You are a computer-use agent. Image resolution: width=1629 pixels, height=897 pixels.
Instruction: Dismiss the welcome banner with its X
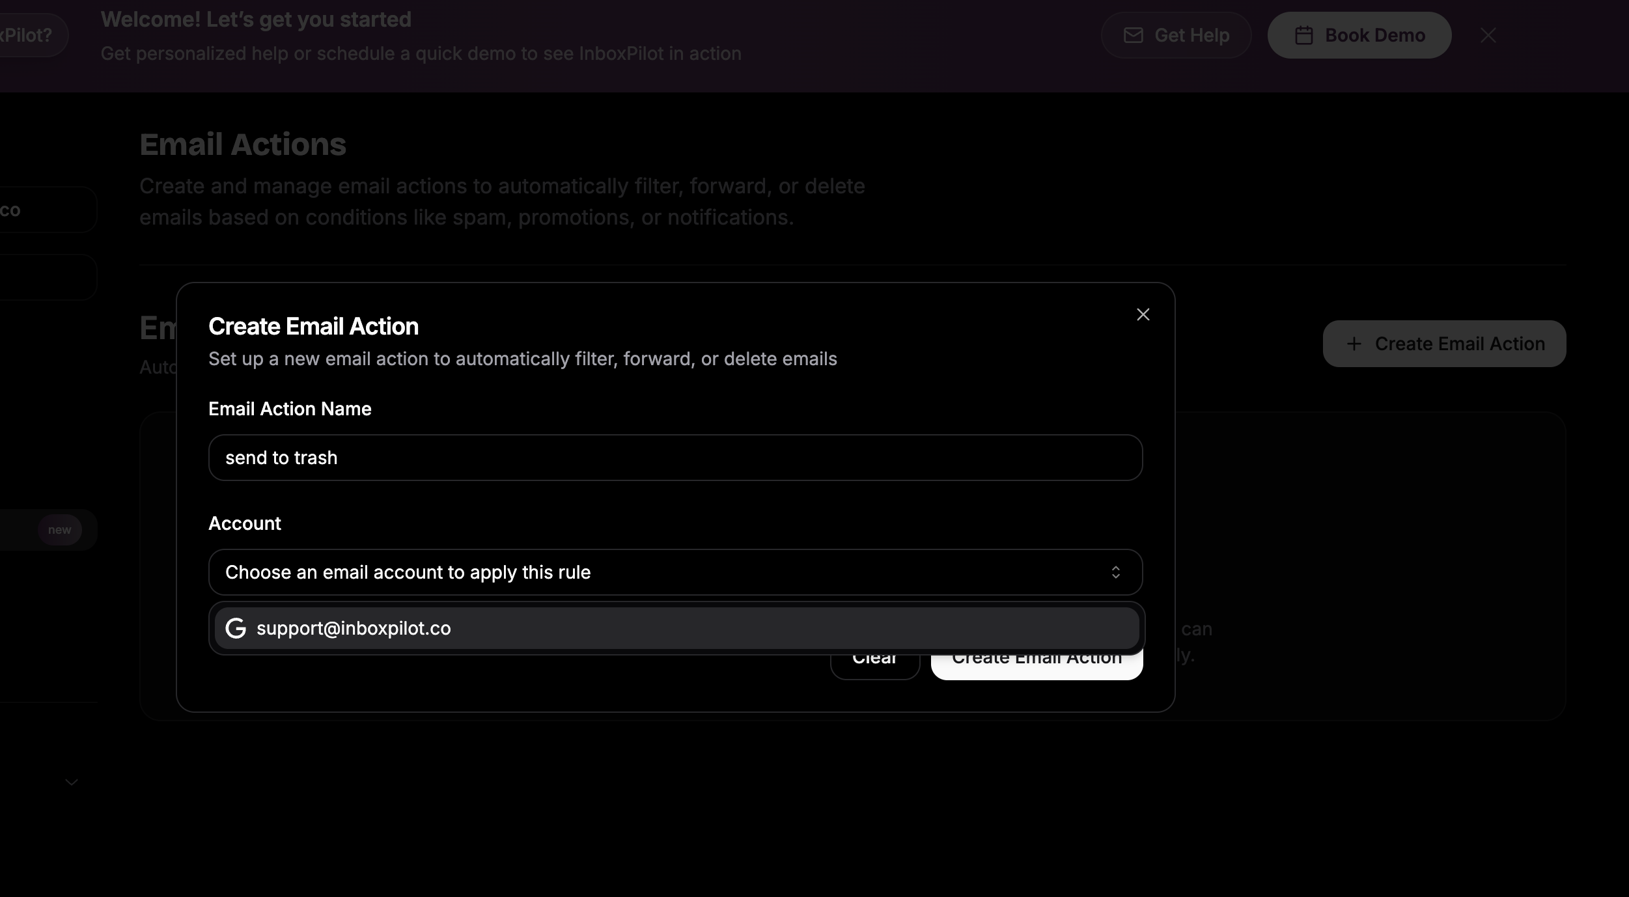(1488, 35)
